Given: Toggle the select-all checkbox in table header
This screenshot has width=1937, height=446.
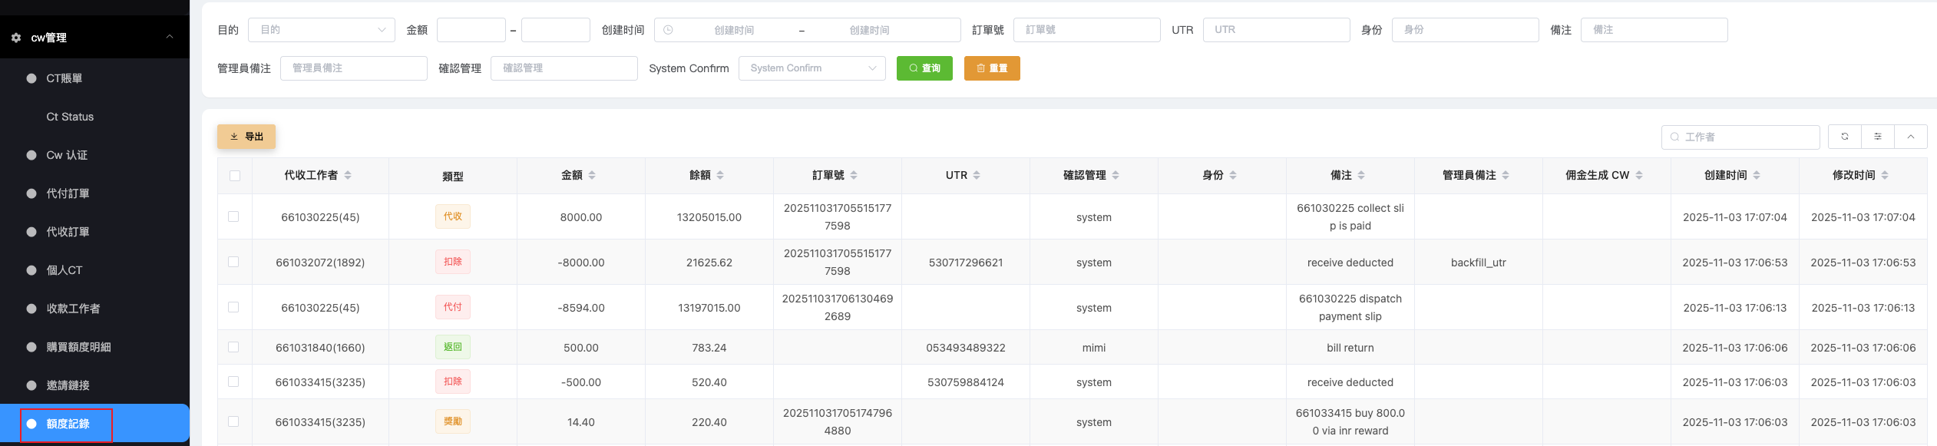Looking at the screenshot, I should coord(235,176).
